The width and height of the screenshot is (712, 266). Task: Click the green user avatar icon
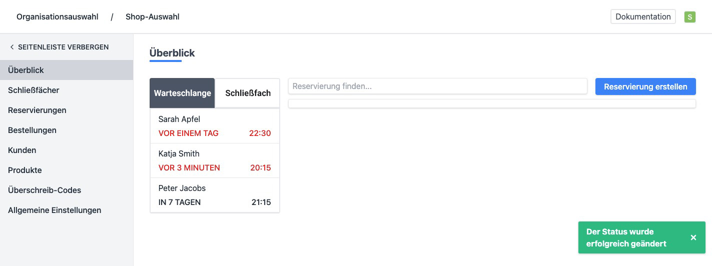click(x=689, y=17)
